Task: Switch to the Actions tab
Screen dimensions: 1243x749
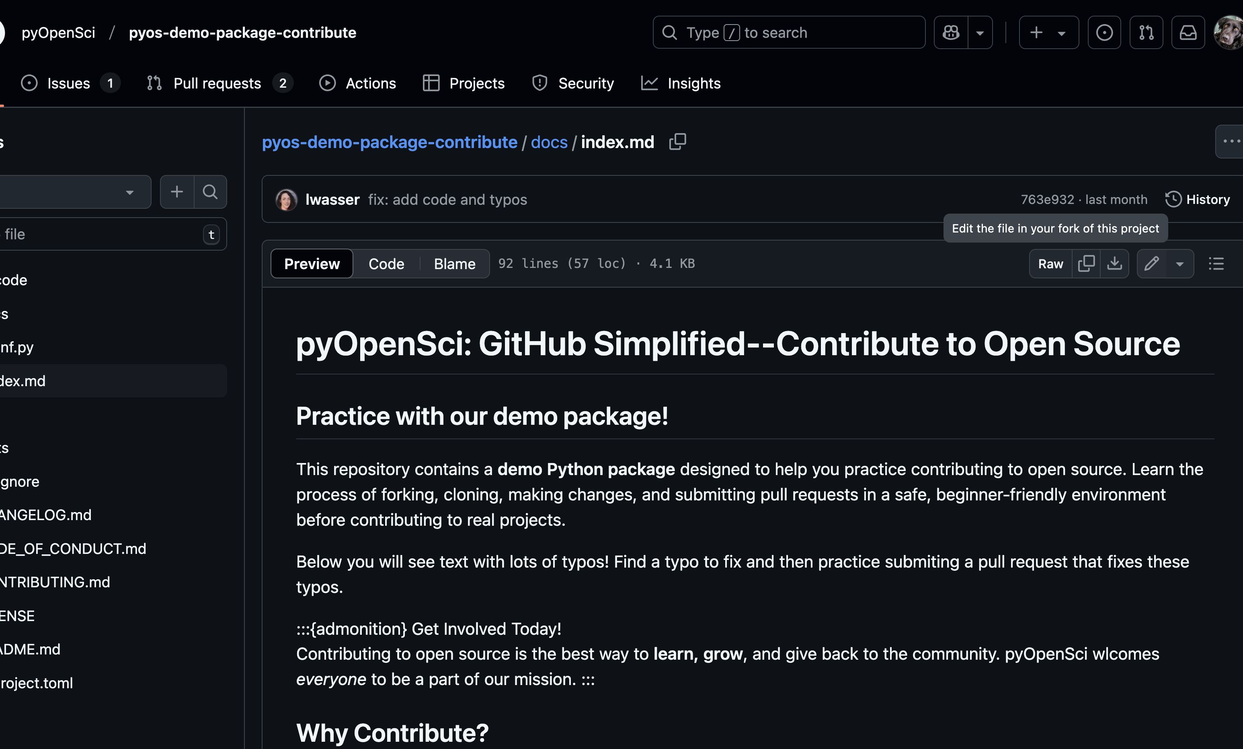Action: point(357,83)
